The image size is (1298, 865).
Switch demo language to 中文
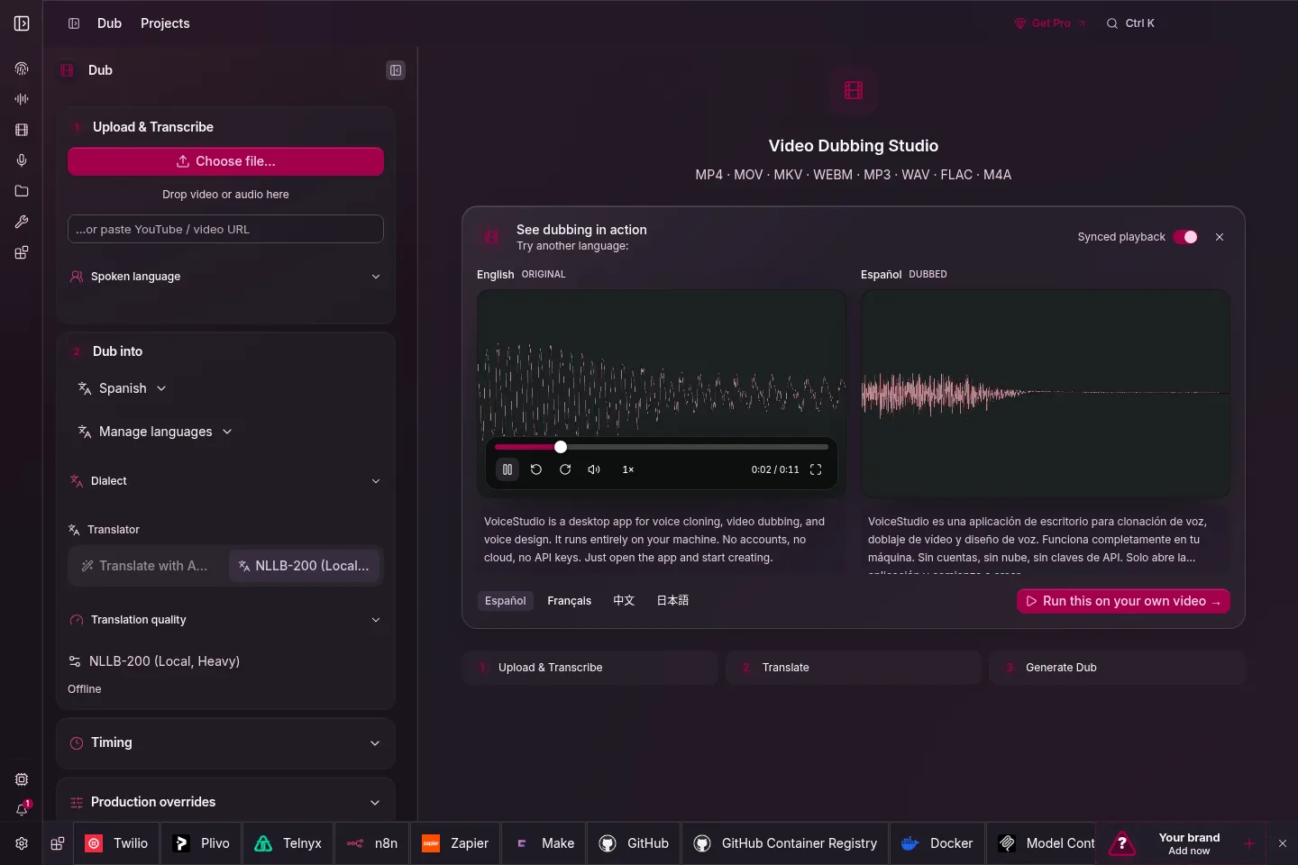pos(624,601)
